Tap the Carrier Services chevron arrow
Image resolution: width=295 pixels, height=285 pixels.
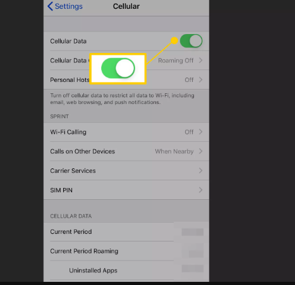(200, 171)
